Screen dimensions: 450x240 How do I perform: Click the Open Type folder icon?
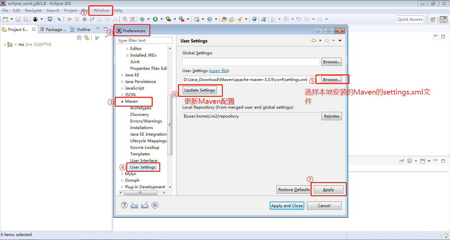pos(224,19)
